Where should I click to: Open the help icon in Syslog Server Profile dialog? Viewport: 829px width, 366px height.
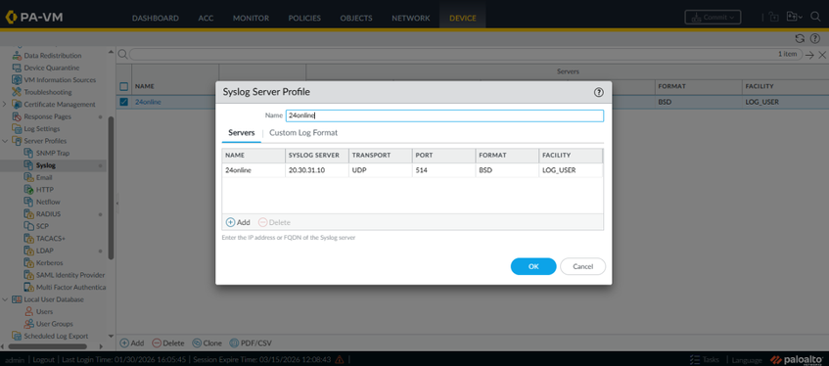[598, 92]
